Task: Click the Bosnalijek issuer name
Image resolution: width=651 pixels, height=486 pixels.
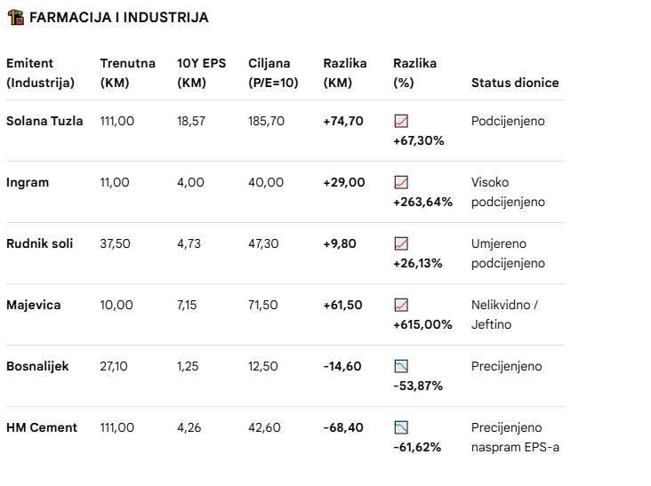Action: [37, 367]
